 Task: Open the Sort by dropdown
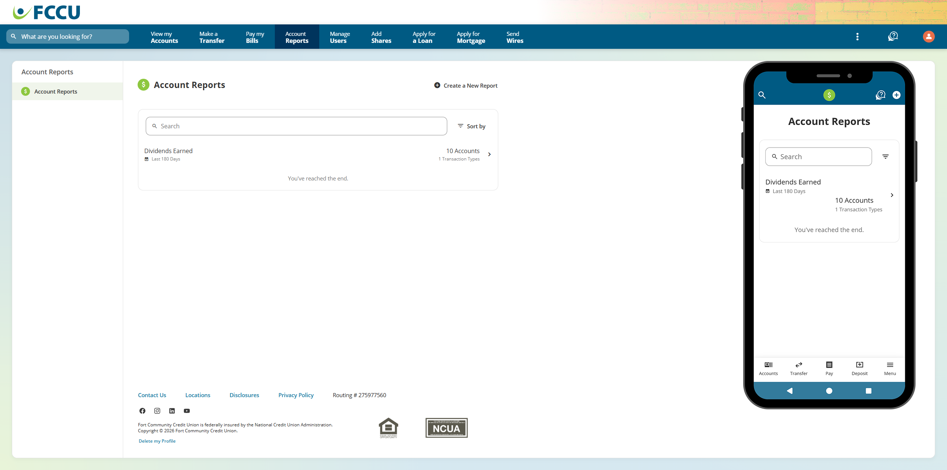tap(472, 126)
